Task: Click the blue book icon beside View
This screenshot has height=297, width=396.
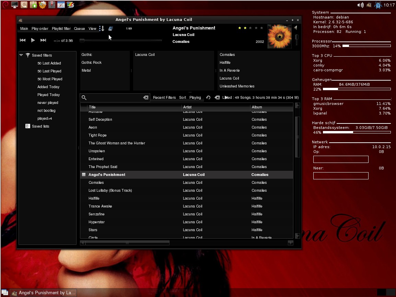Action: tap(110, 28)
